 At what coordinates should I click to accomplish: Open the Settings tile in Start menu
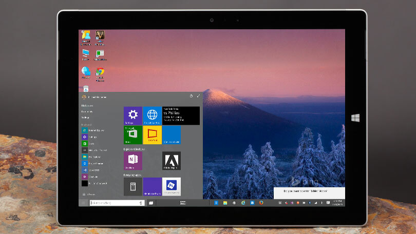[133, 115]
